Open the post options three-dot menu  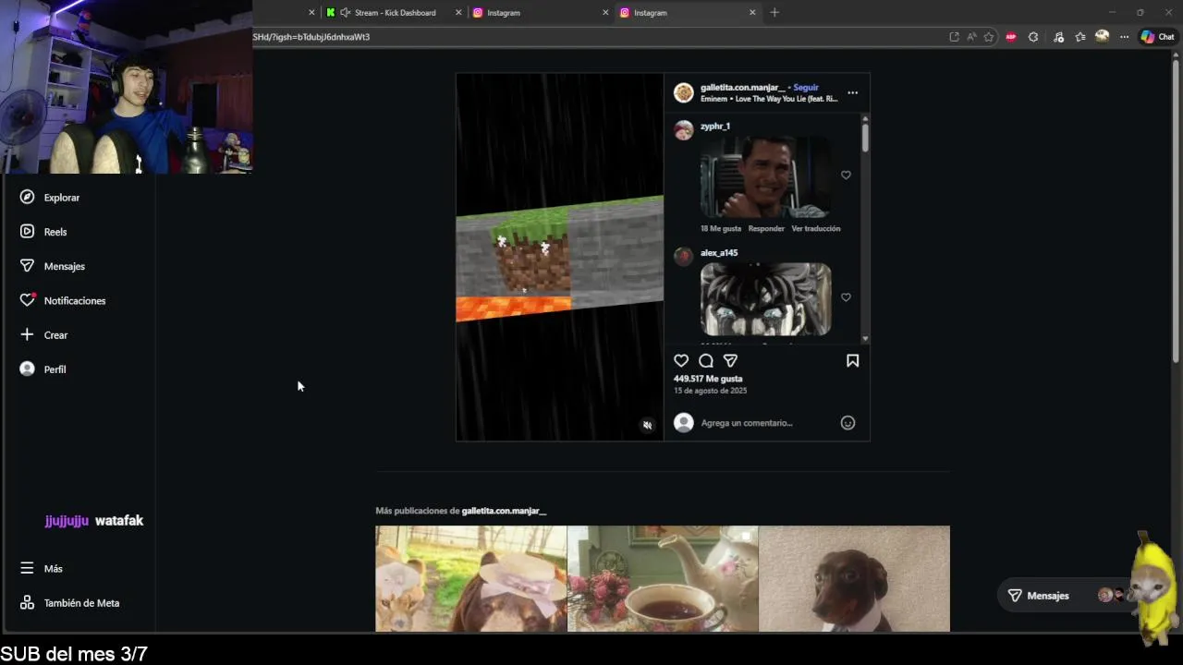pyautogui.click(x=852, y=92)
